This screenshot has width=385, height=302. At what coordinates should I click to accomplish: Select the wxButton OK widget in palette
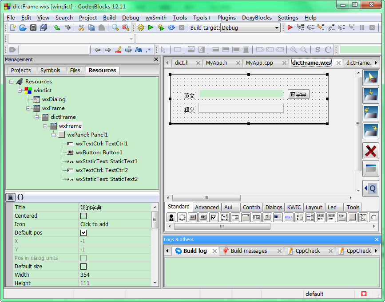click(x=203, y=217)
